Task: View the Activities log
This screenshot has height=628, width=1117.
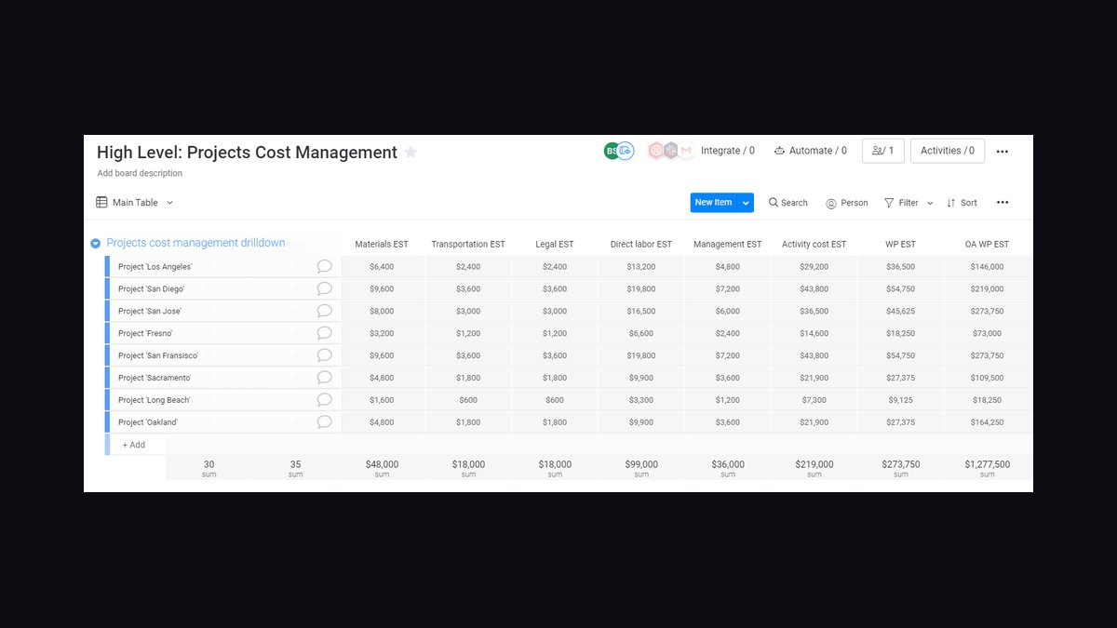Action: coord(948,151)
